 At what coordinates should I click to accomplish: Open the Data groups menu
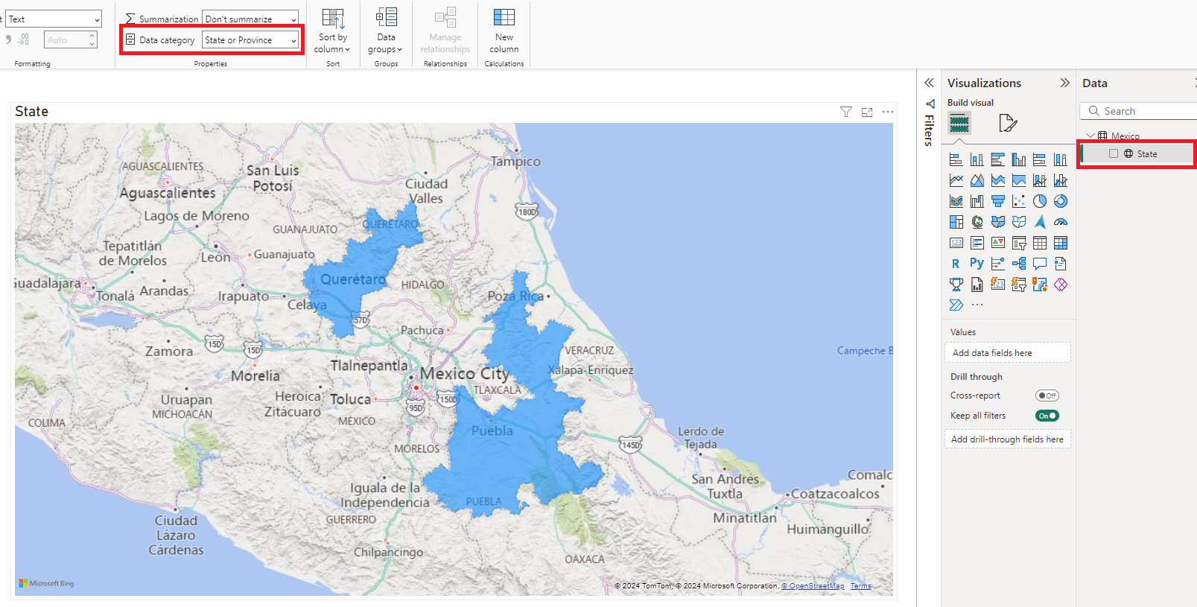point(385,31)
